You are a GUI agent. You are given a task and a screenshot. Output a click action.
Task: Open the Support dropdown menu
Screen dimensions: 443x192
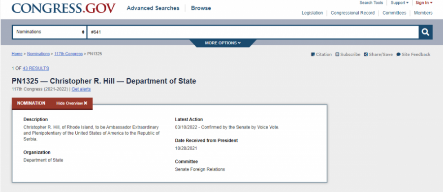[x=400, y=3]
